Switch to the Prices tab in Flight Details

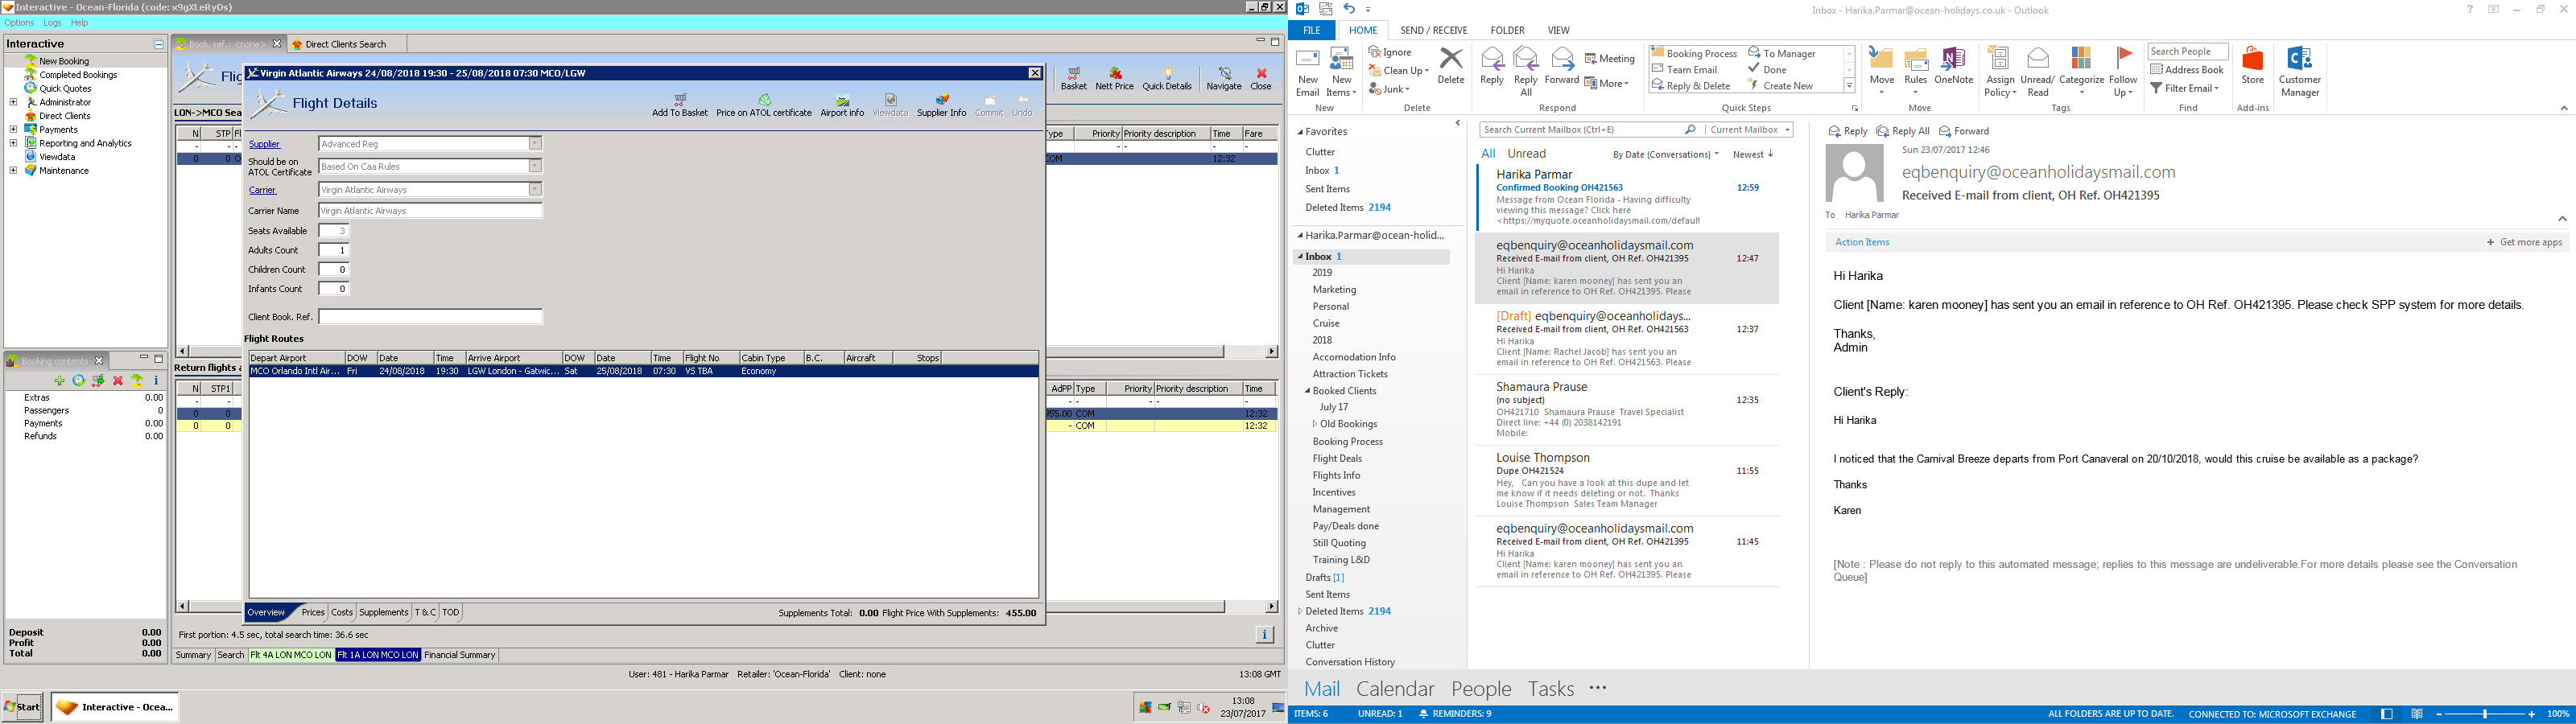click(313, 612)
